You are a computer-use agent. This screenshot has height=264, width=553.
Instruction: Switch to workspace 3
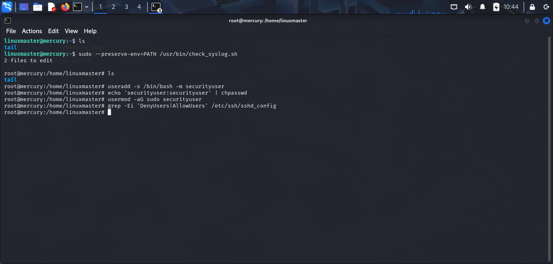(126, 7)
